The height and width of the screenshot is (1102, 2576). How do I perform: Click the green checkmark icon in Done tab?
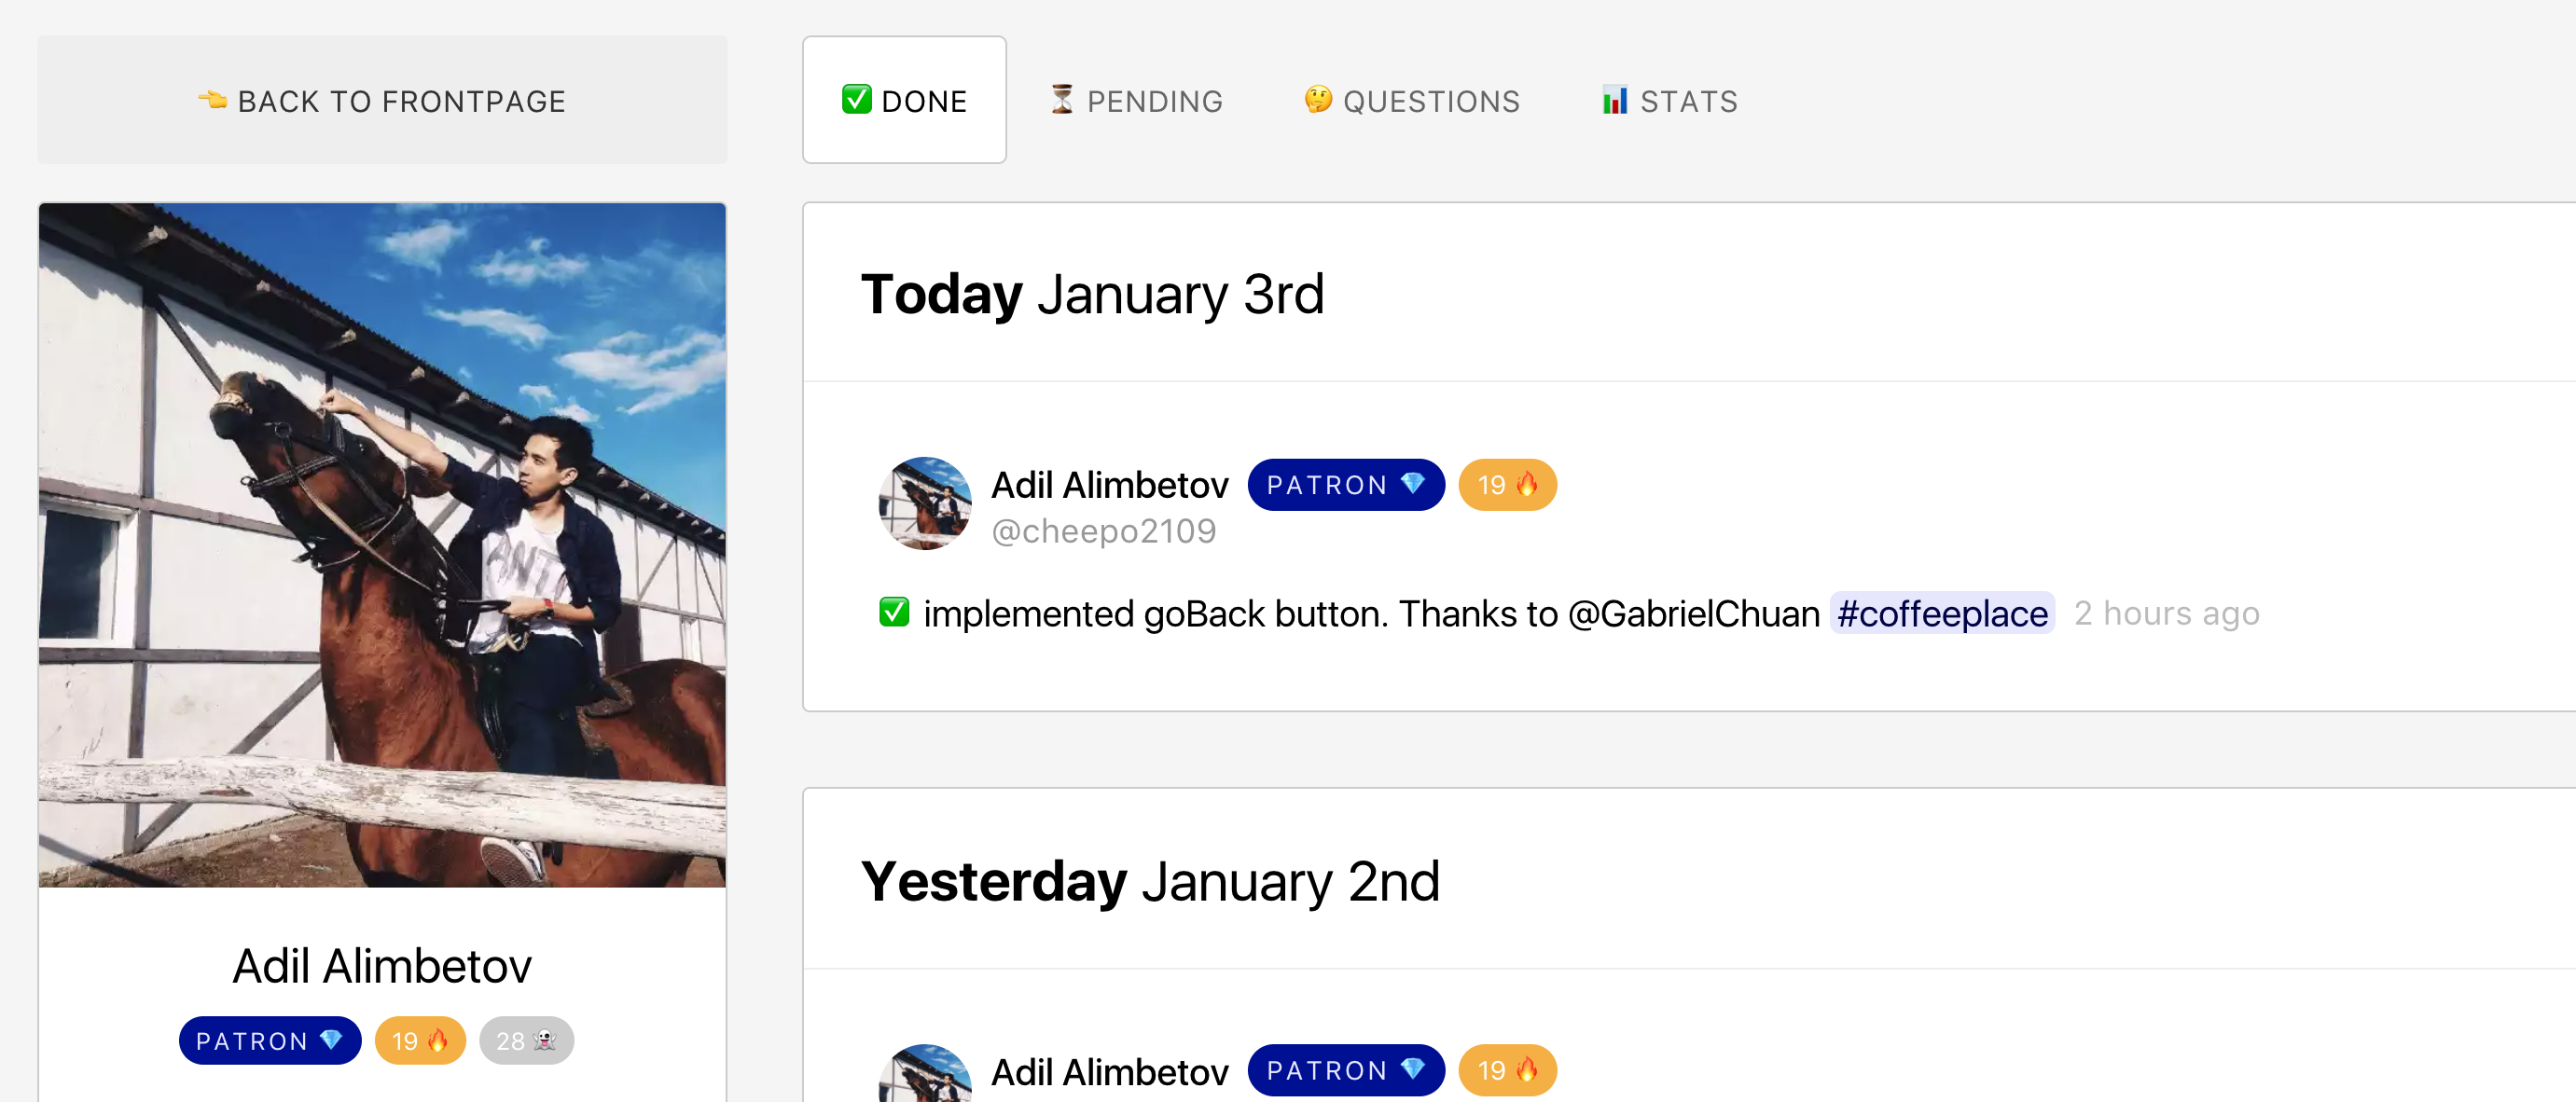[x=856, y=100]
